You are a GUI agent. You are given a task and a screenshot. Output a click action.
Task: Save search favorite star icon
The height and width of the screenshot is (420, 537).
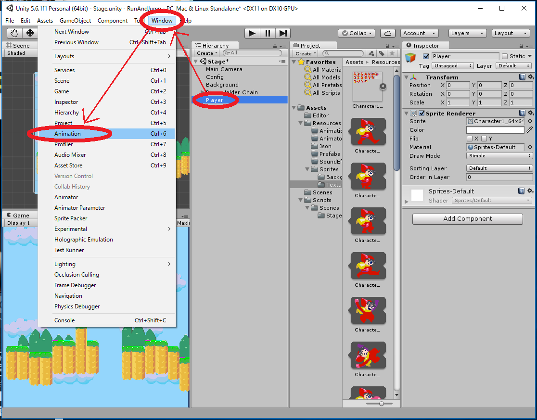coord(392,53)
